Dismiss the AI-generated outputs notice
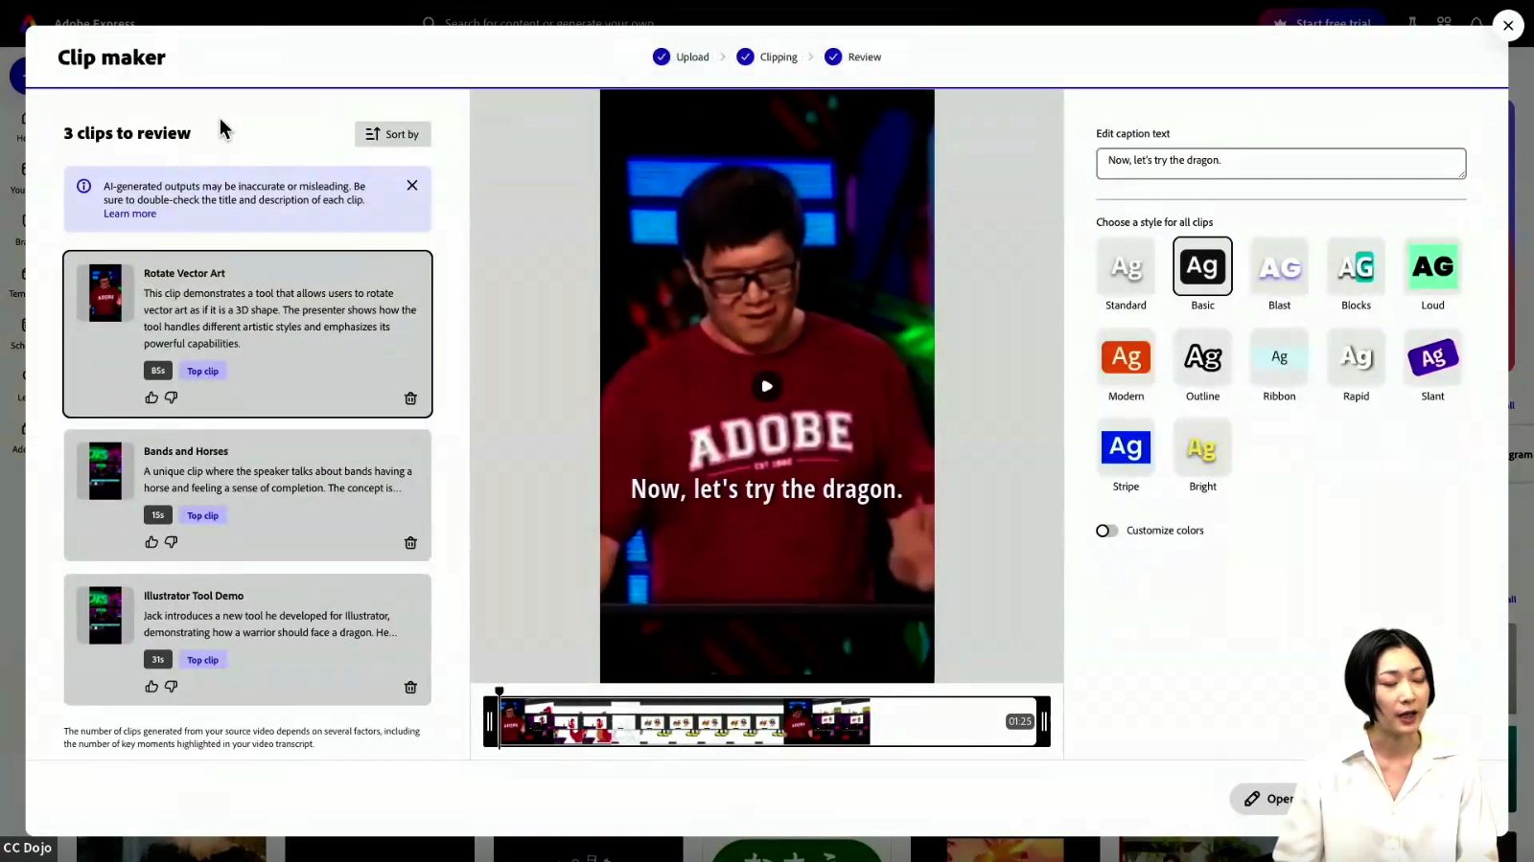1534x862 pixels. 412,186
